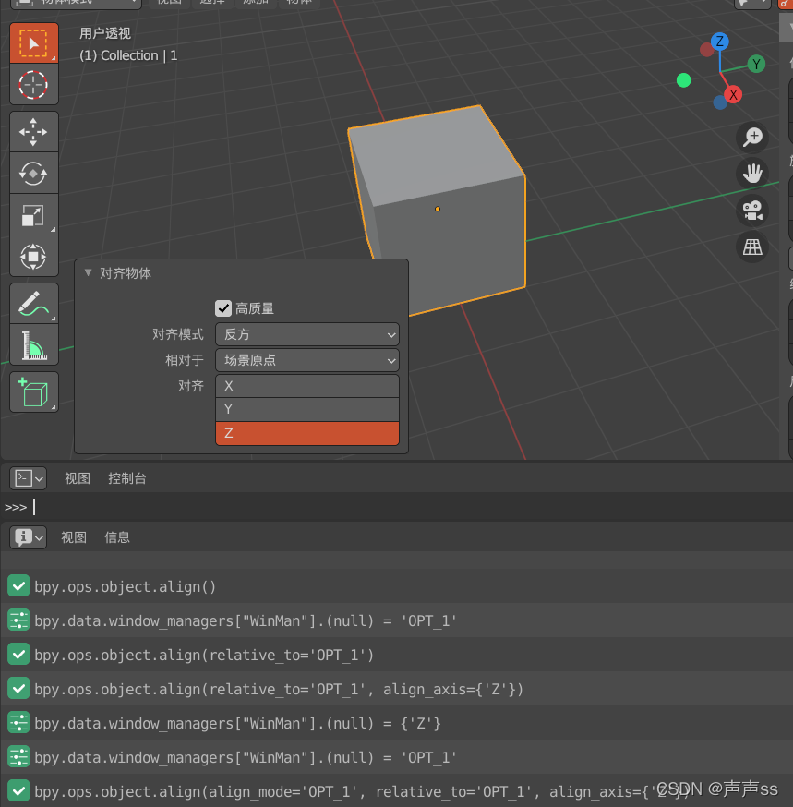Click the Y axis on navigation gizmo
The image size is (793, 807).
point(756,65)
